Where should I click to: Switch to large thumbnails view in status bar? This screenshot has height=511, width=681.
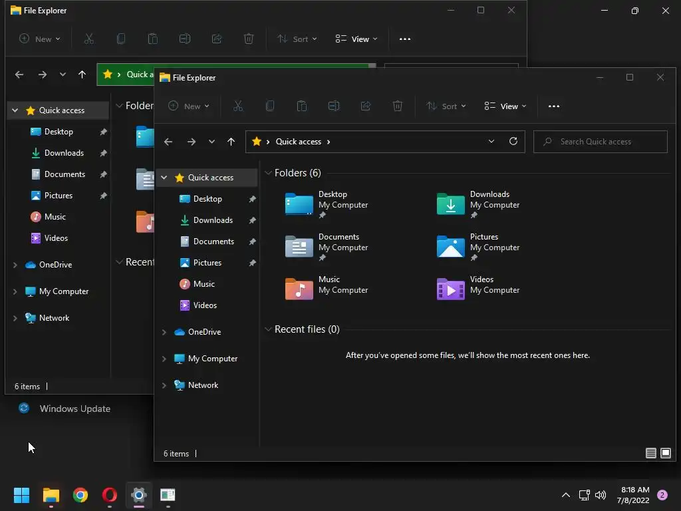tap(665, 453)
